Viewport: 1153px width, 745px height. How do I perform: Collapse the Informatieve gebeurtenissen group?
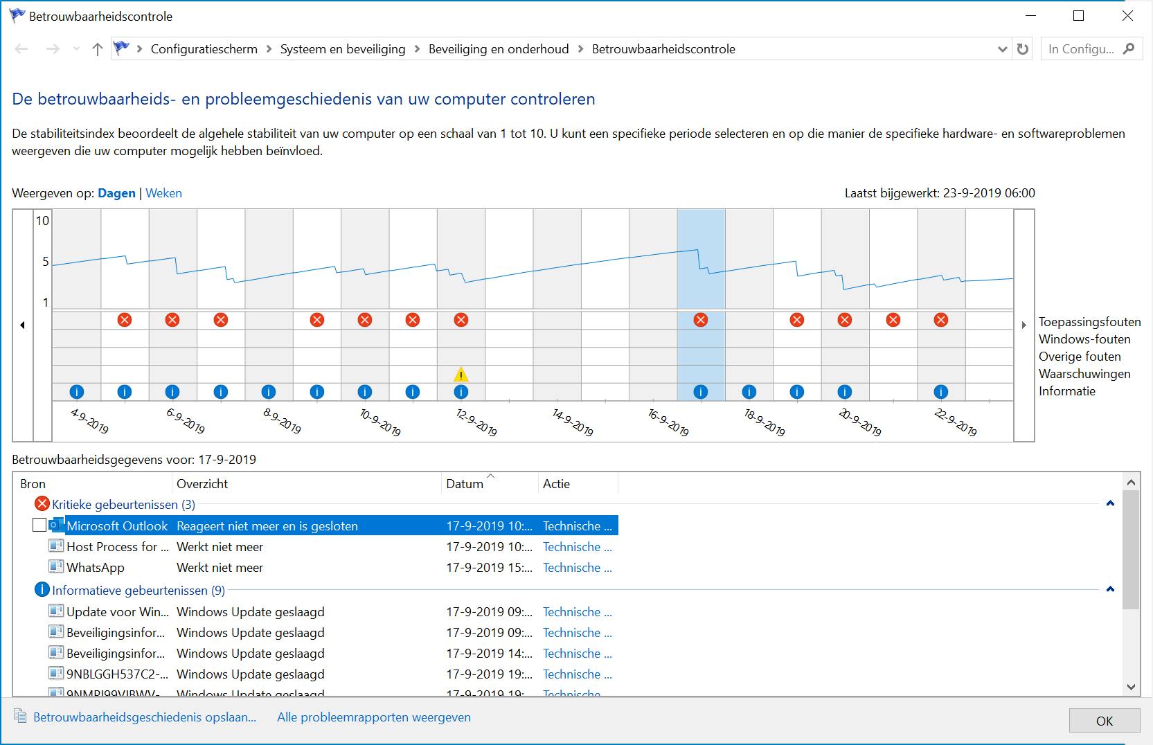(1110, 590)
